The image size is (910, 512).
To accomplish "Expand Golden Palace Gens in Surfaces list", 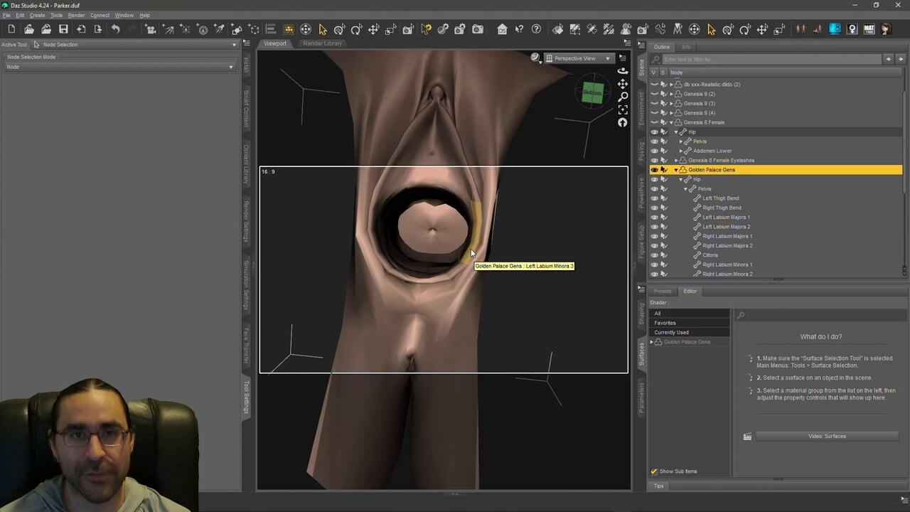I will [652, 342].
